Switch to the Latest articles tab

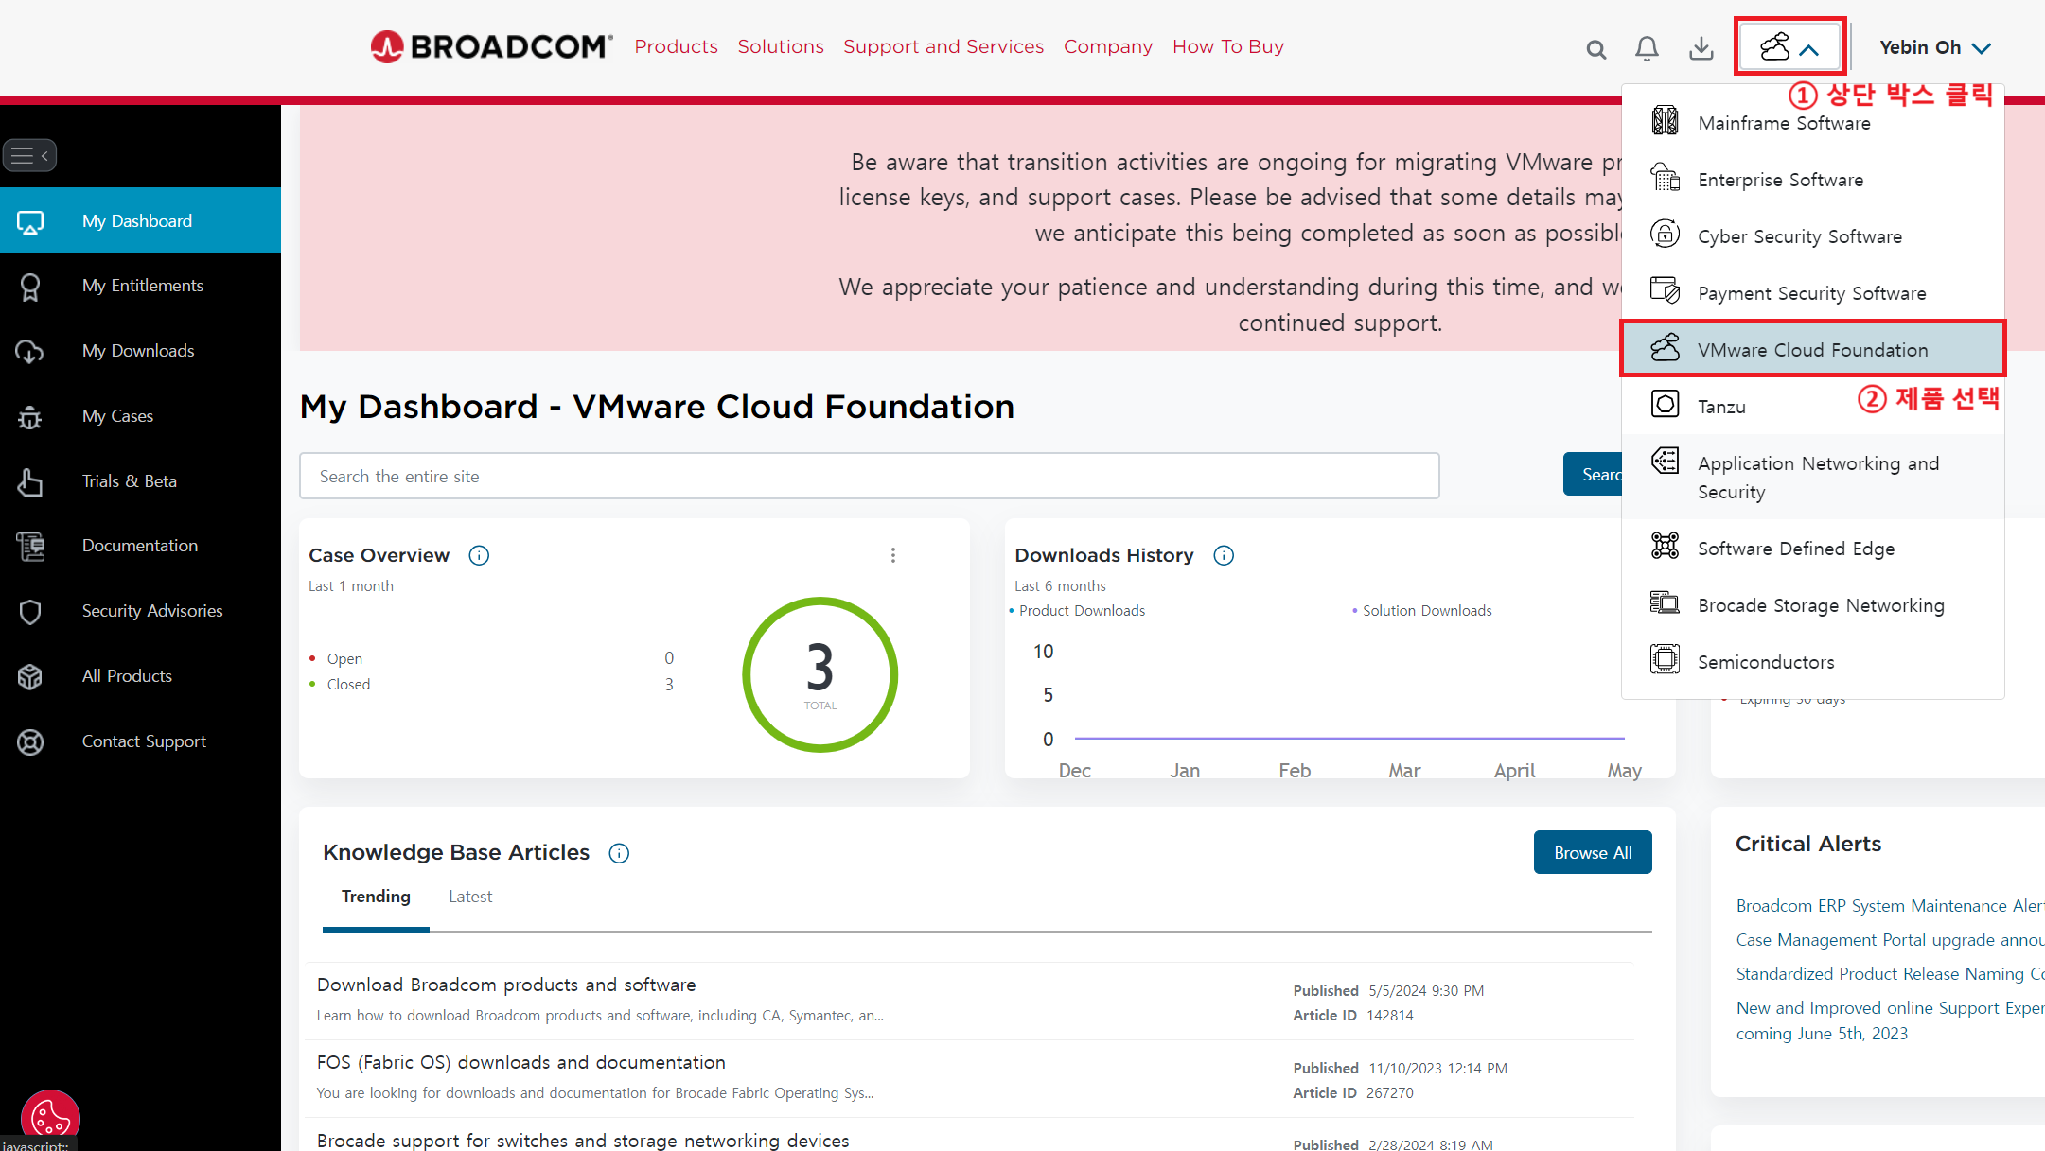pyautogui.click(x=470, y=897)
